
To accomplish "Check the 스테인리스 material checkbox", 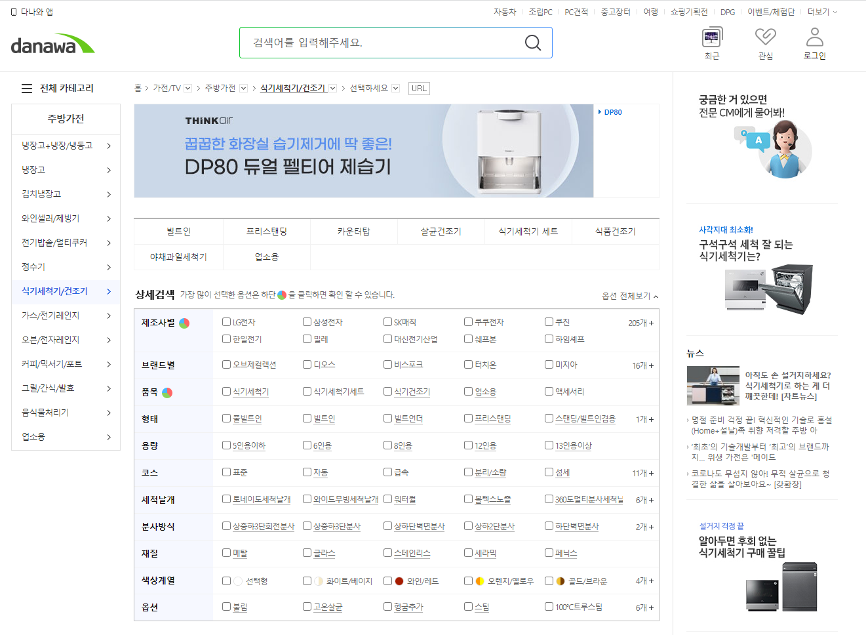I will pyautogui.click(x=387, y=553).
